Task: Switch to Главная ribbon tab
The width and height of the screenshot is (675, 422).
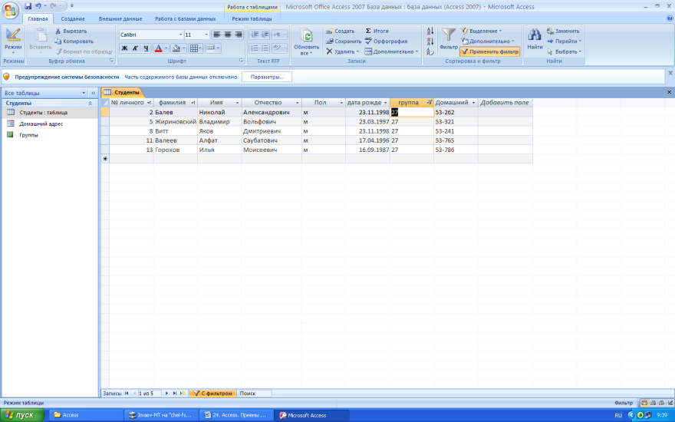Action: [38, 19]
